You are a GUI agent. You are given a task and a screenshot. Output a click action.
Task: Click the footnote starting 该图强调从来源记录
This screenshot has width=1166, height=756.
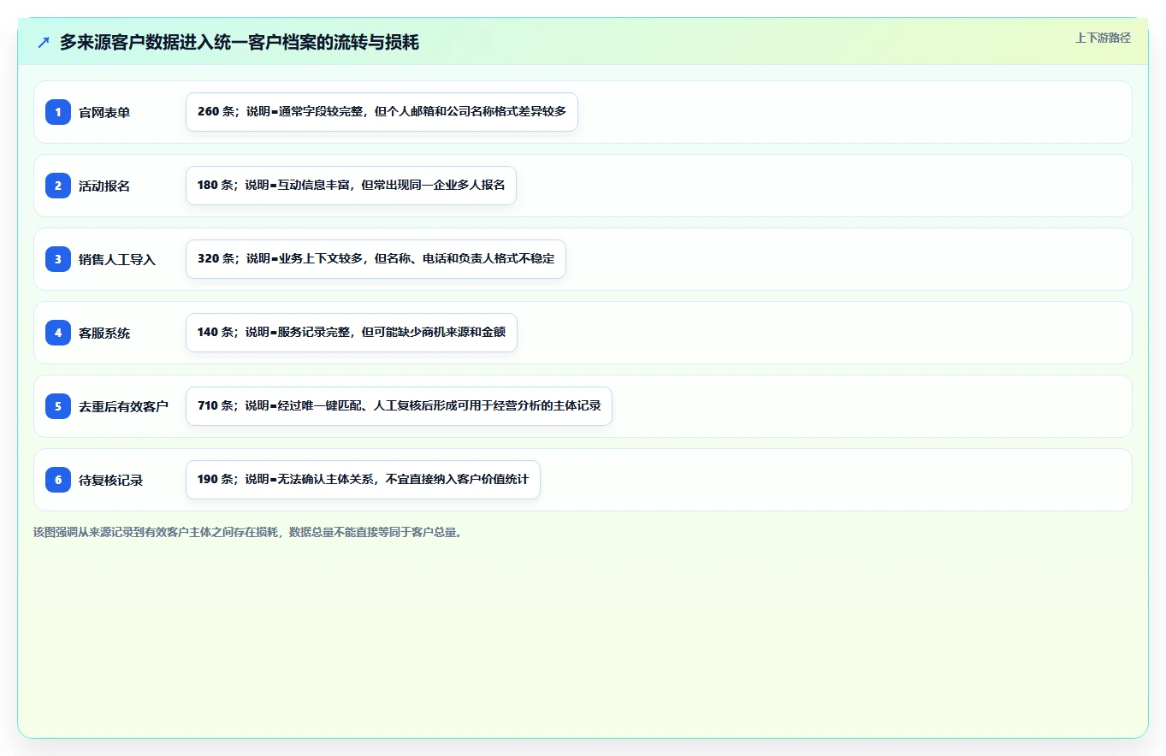(x=250, y=532)
